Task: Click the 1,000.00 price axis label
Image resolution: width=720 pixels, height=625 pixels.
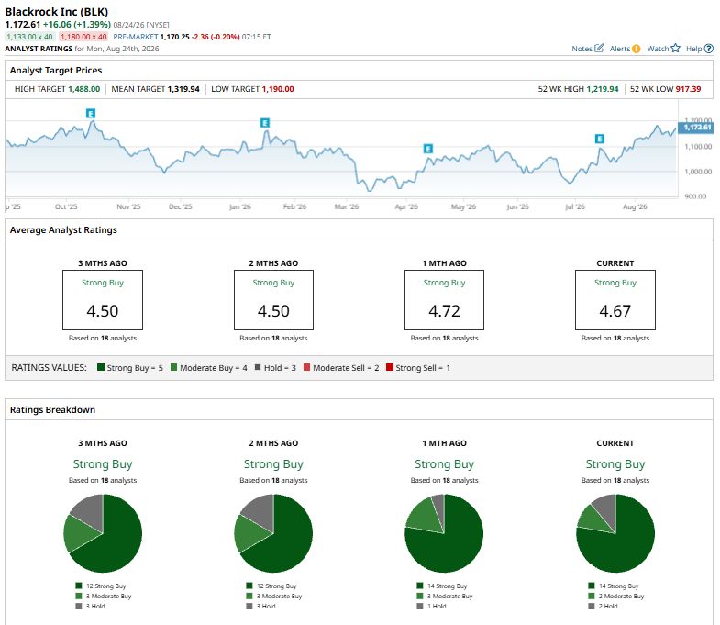Action: (x=698, y=172)
